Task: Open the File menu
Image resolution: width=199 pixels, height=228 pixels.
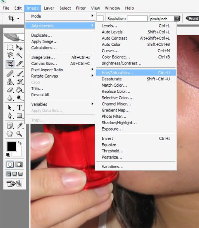Action: (x=6, y=8)
